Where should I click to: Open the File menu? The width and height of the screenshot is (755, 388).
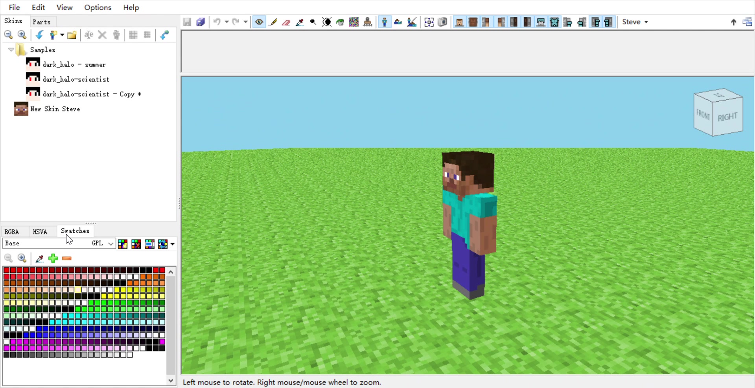point(15,7)
